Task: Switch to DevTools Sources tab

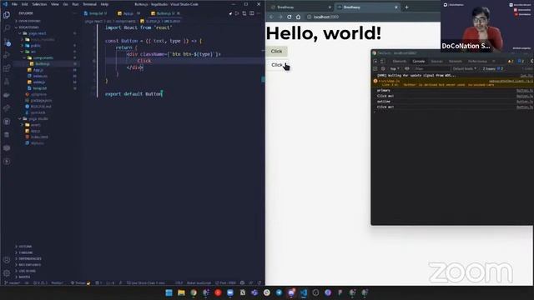Action: tap(436, 61)
